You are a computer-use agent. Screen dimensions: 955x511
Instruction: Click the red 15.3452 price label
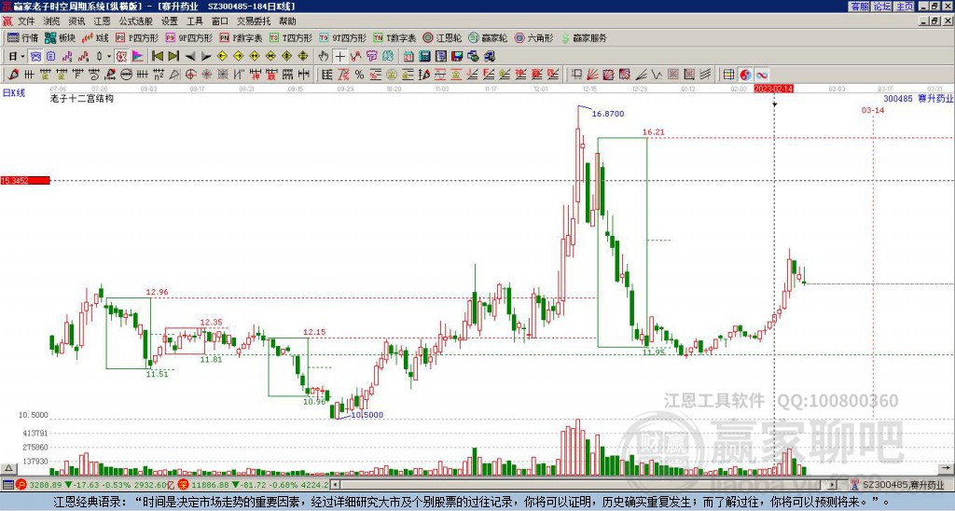(x=25, y=180)
